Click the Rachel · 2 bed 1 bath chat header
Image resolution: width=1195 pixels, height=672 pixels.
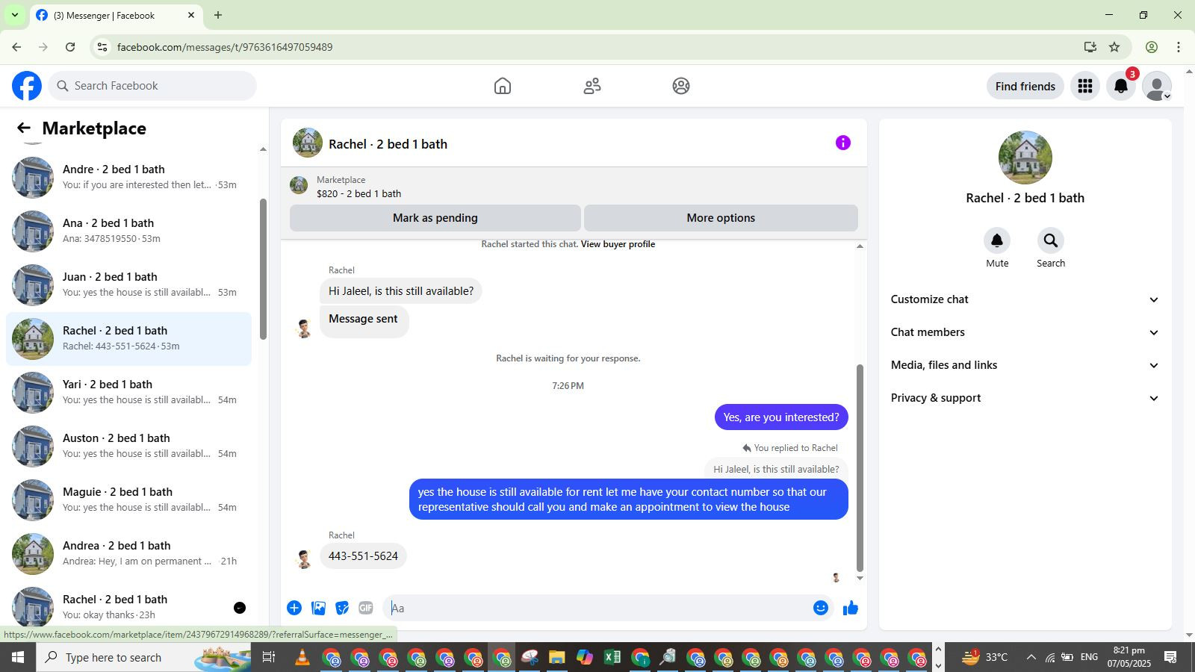[x=388, y=144]
